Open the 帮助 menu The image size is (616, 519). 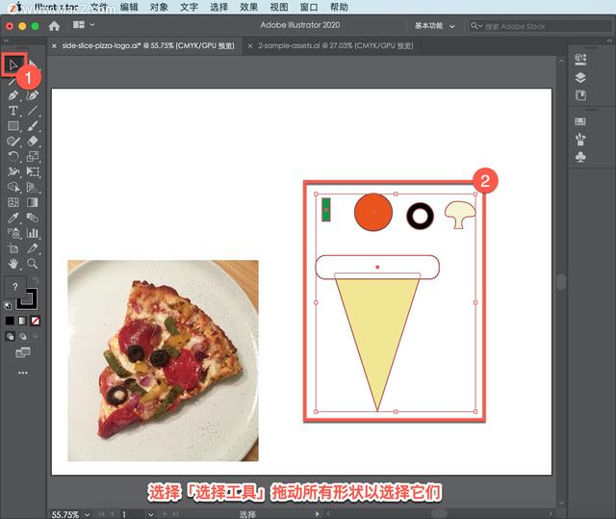(x=339, y=7)
